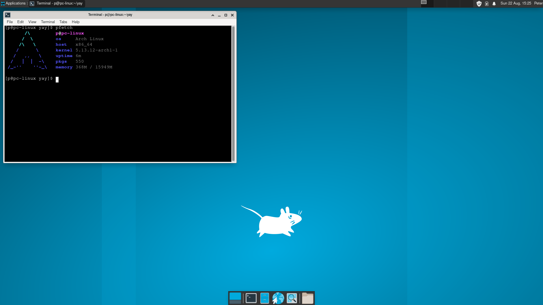Click the terminal prompt input line

tap(118, 79)
